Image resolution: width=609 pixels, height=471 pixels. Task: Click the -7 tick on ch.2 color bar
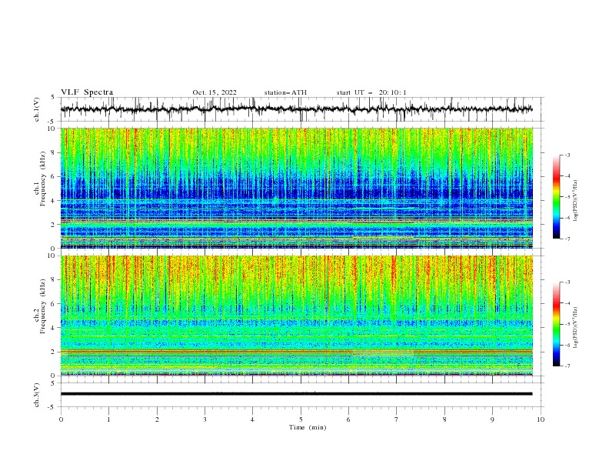pos(567,366)
